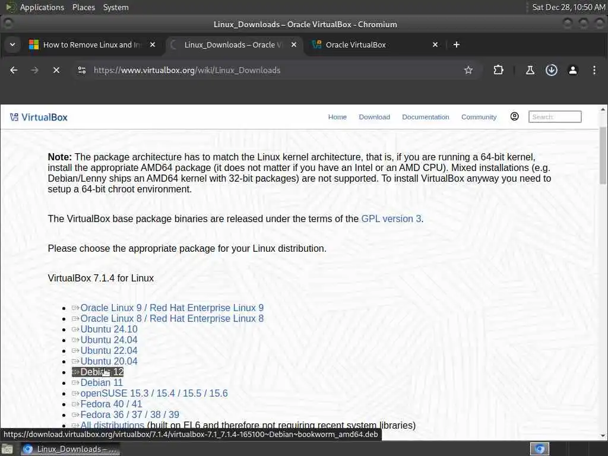The width and height of the screenshot is (608, 456).
Task: Open the GPL version 3 link
Action: click(391, 218)
